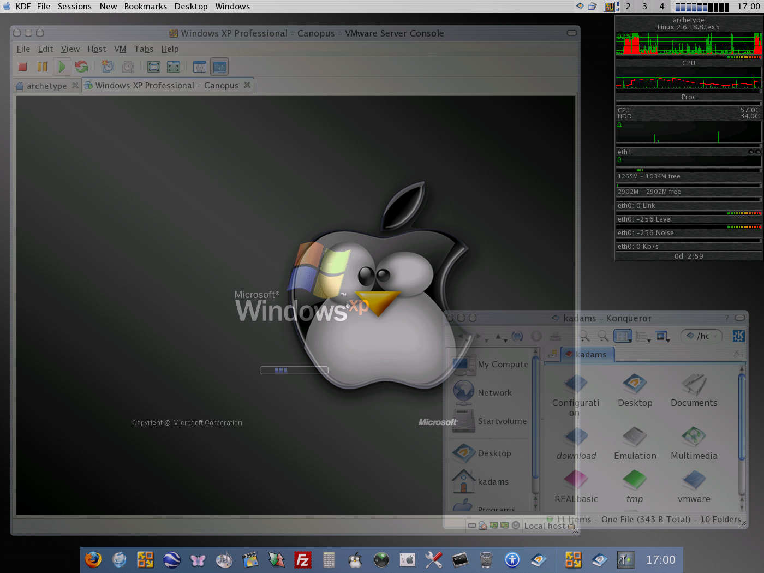Switch to virtual desktop 4 in the pager
Screen dimensions: 764x573
662,7
